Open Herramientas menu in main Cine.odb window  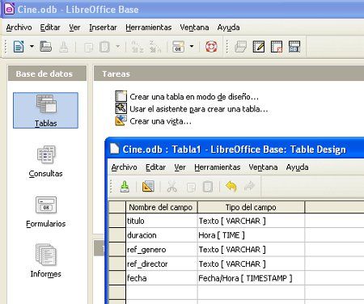pos(149,27)
